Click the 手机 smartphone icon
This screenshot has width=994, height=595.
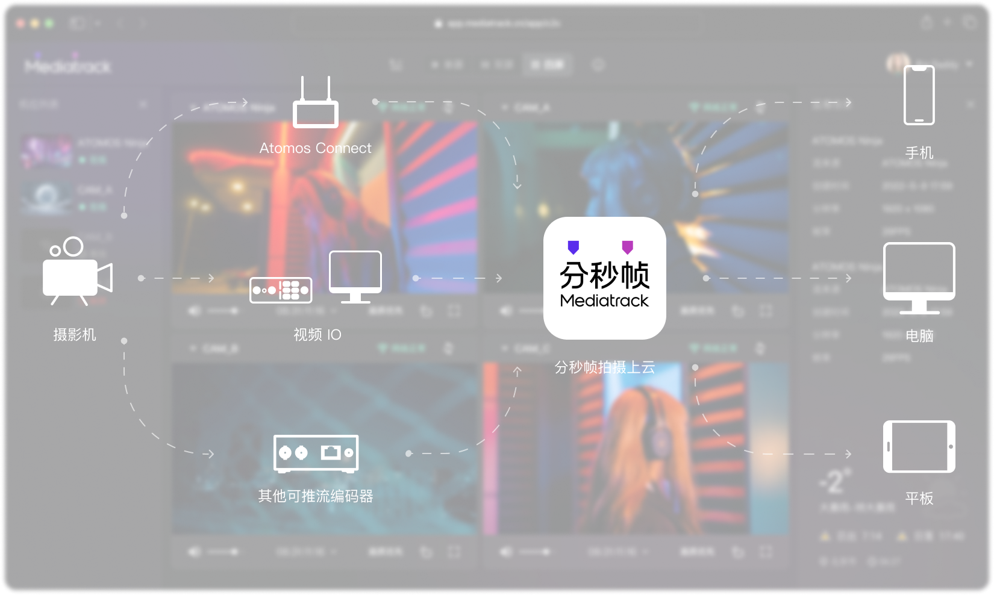tap(919, 95)
